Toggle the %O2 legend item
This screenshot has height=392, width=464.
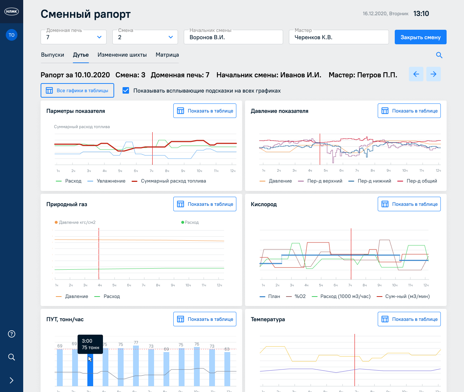[296, 296]
